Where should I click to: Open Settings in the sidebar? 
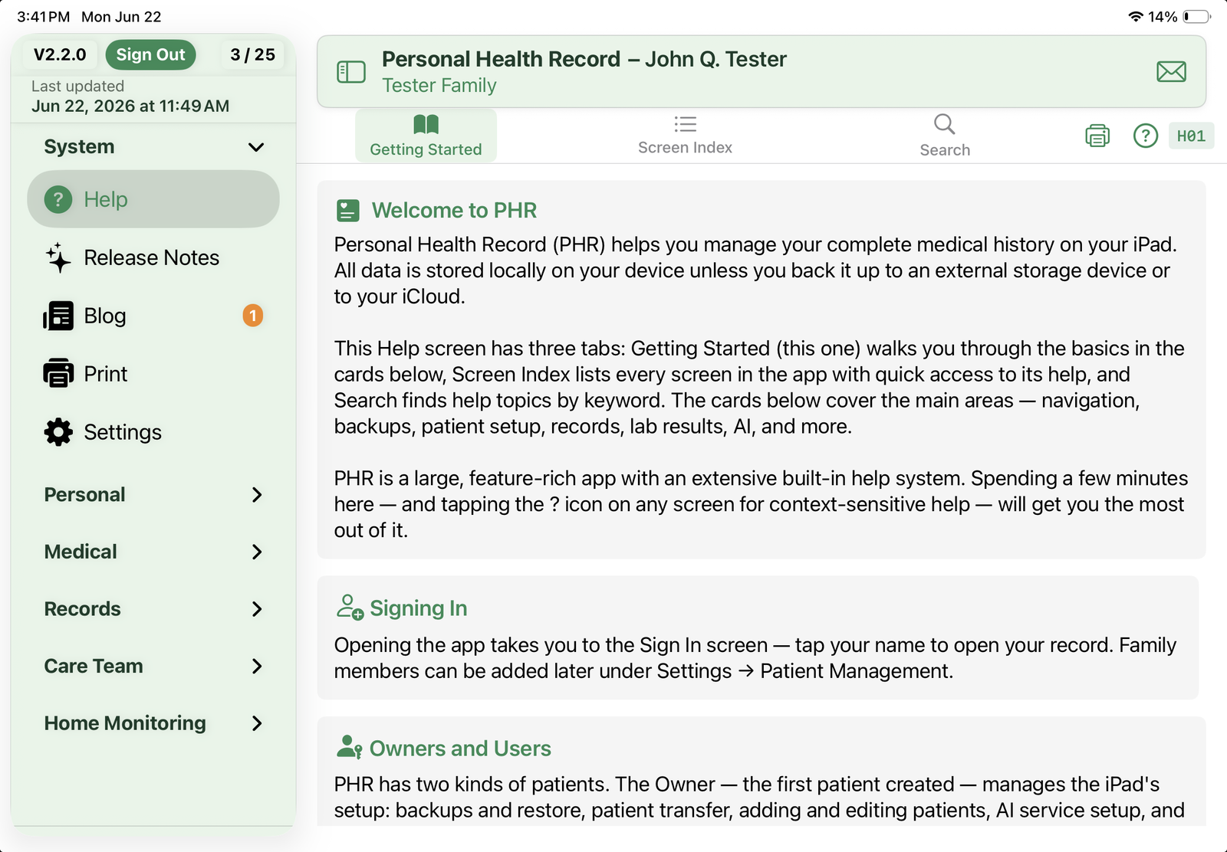click(x=153, y=432)
